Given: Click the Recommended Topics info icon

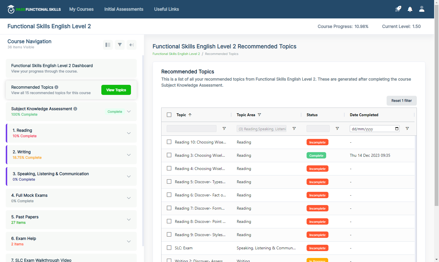Looking at the screenshot, I should (56, 87).
